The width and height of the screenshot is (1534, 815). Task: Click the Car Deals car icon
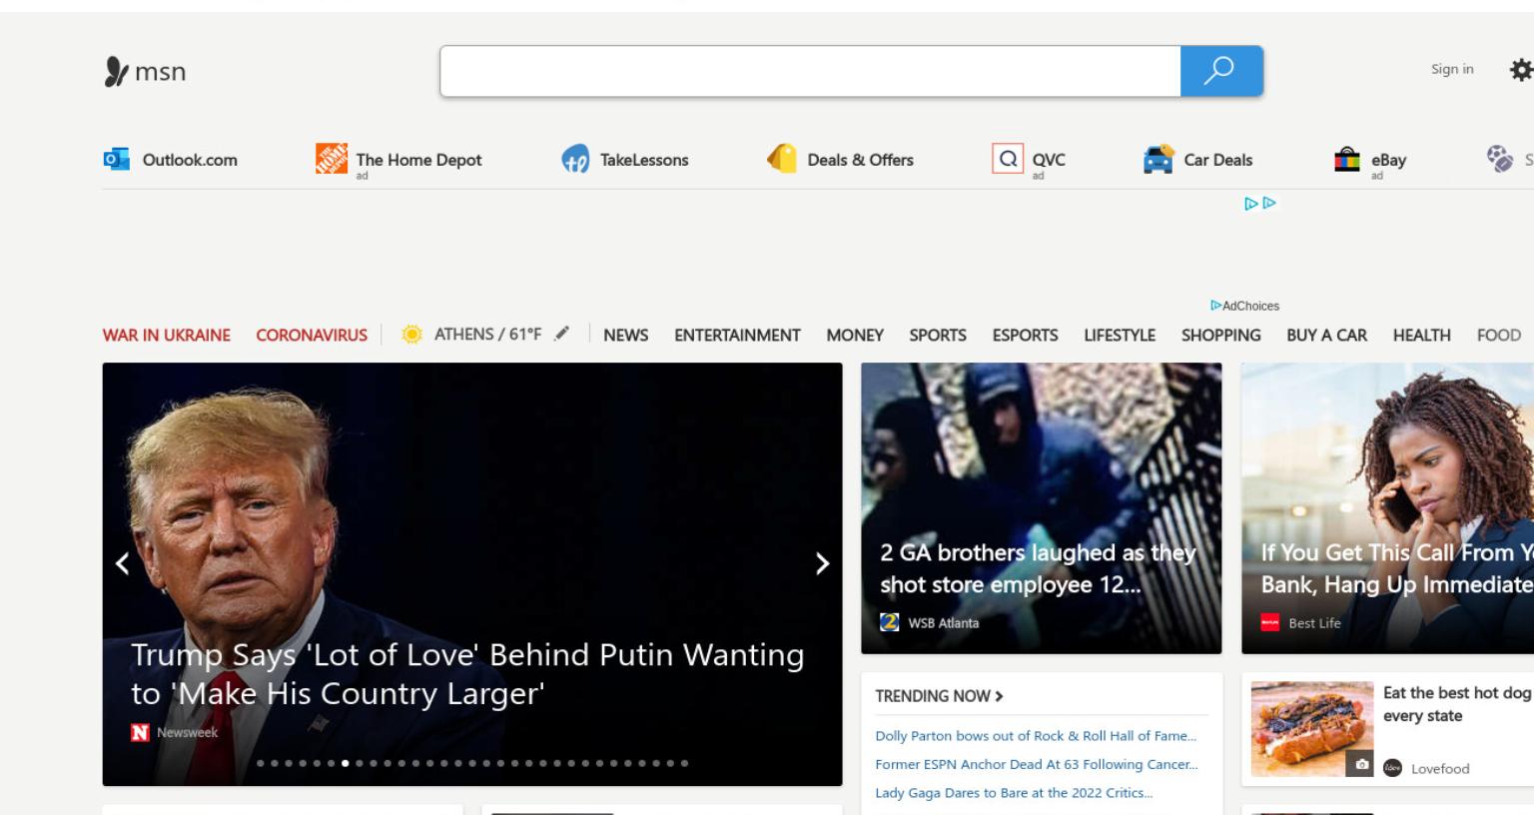[1158, 159]
